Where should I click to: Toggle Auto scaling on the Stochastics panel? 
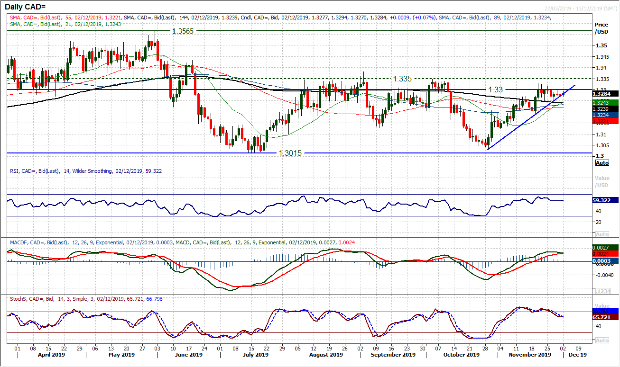pos(602,340)
